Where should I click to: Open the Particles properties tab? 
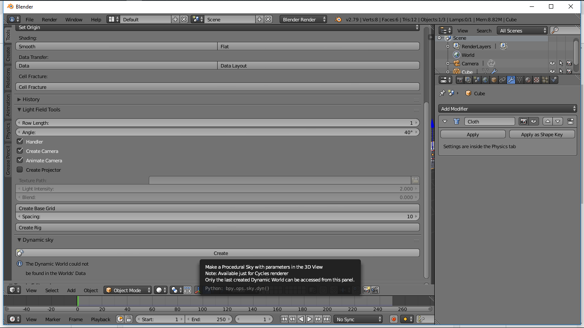545,80
